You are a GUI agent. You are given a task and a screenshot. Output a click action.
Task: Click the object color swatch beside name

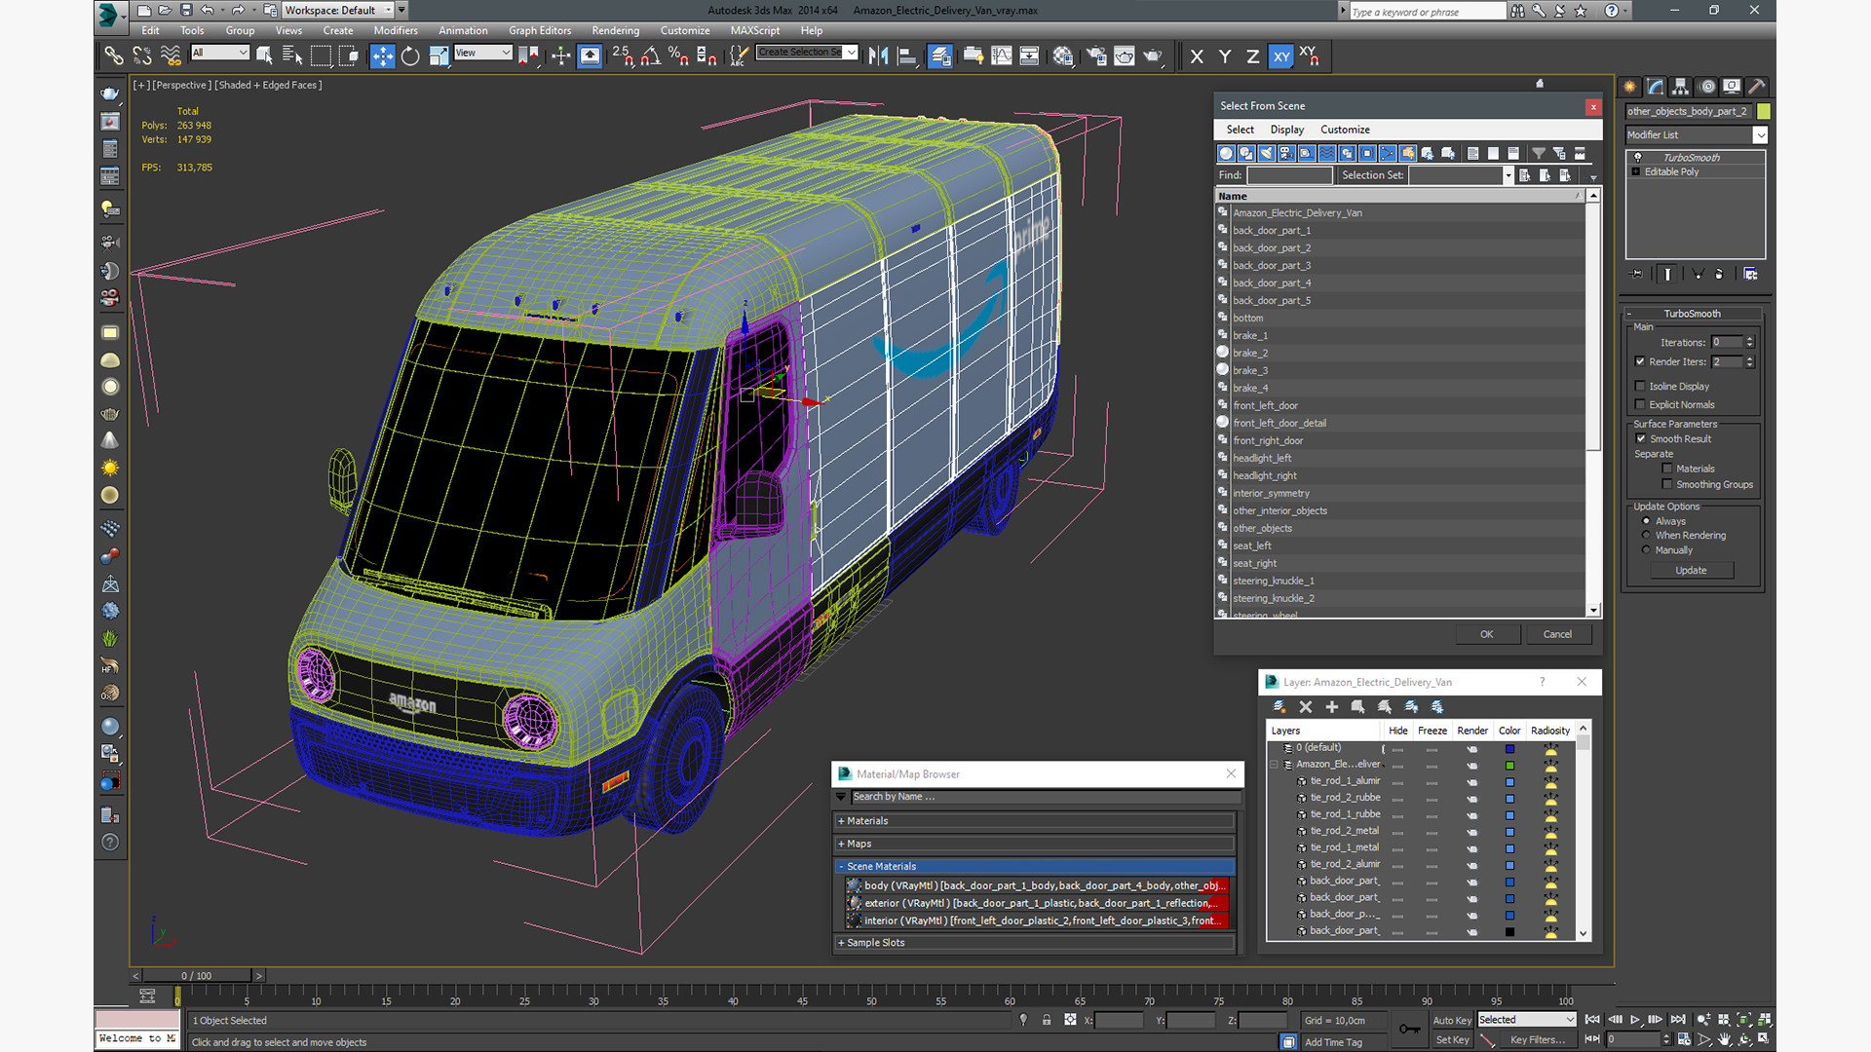click(x=1764, y=111)
